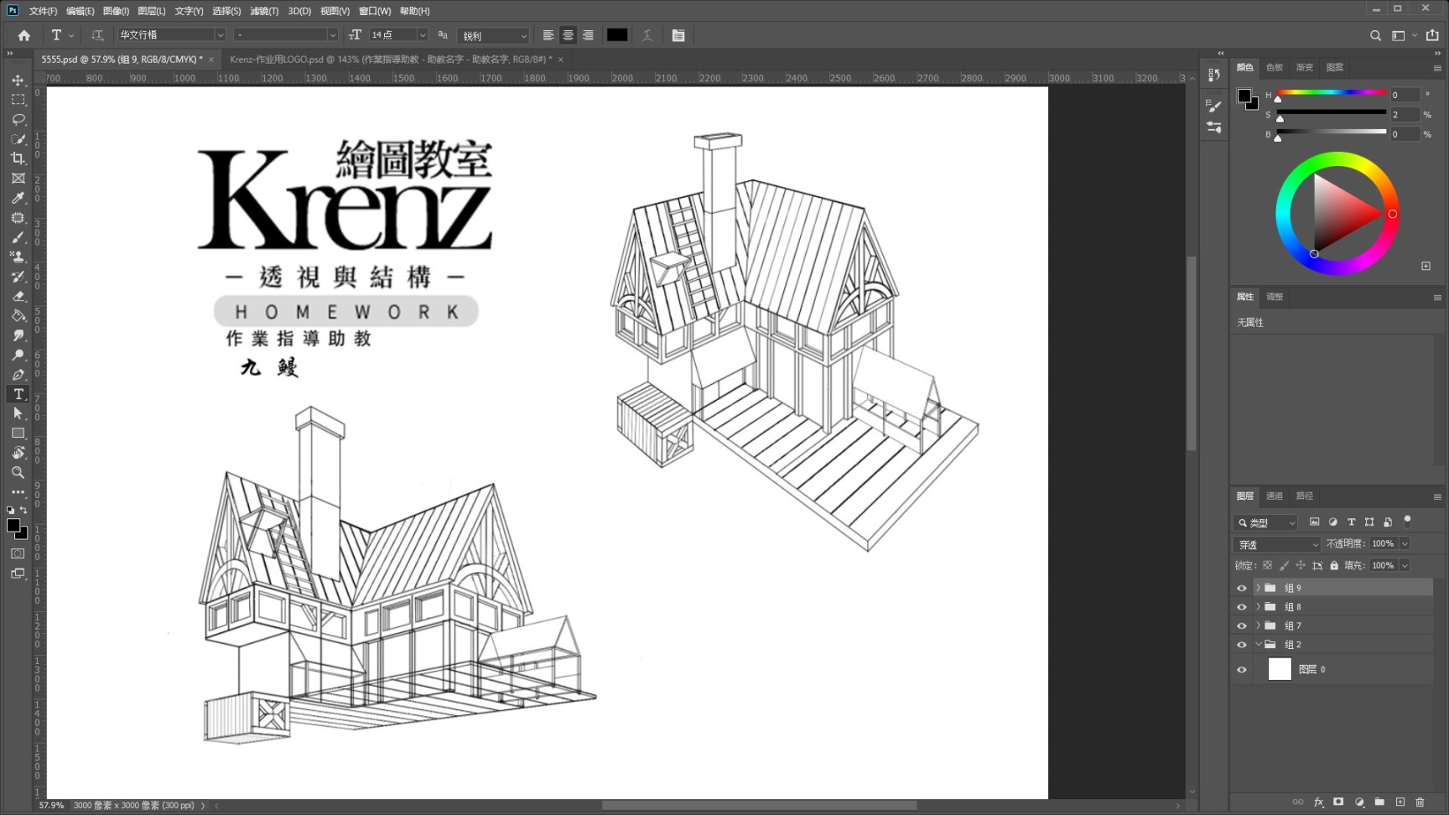
Task: Select the Move tool
Action: point(18,80)
